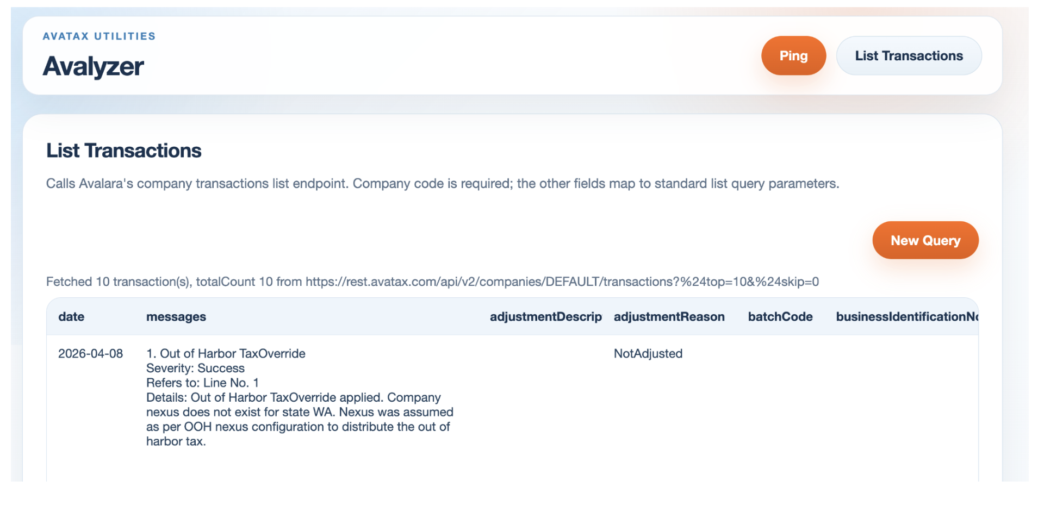This screenshot has height=512, width=1044.
Task: Click the 2026-04-08 date cell
Action: point(90,353)
